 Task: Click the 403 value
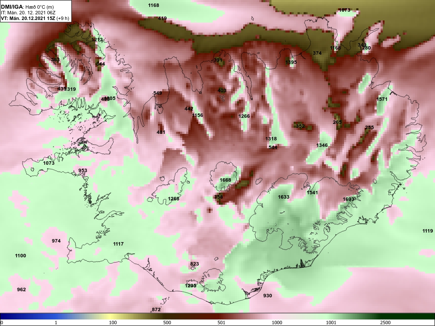(x=222, y=90)
